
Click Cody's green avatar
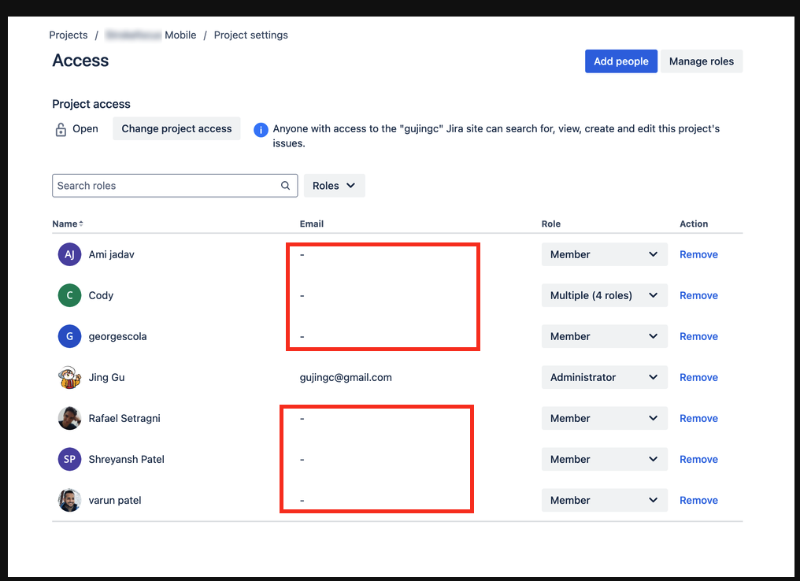tap(69, 295)
